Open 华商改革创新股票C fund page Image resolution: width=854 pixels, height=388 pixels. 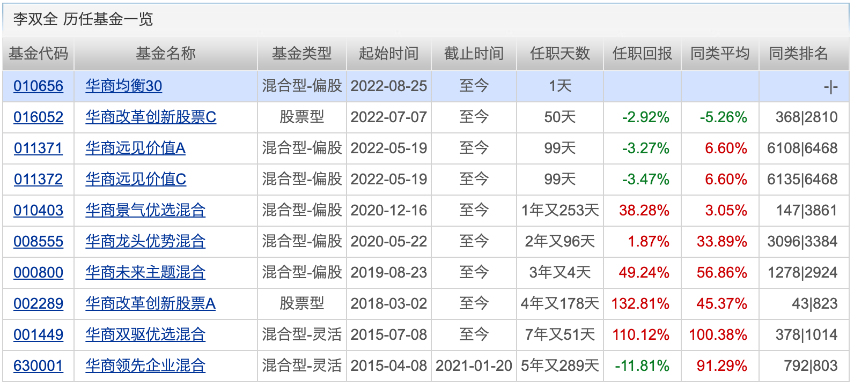coord(150,117)
